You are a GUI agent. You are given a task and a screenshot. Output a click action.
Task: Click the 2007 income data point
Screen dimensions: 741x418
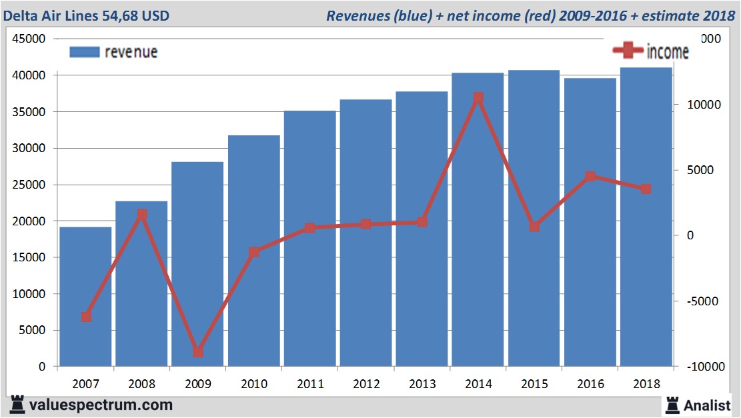(x=86, y=317)
